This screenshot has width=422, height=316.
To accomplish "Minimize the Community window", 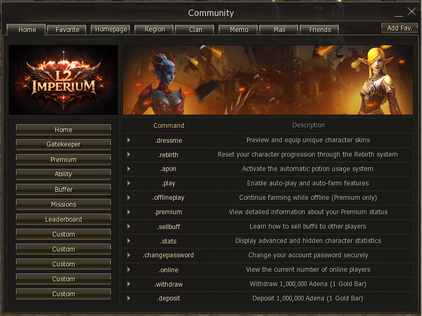I will coord(399,15).
